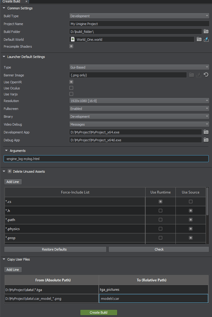Open folder browser for Debug App

[206, 140]
